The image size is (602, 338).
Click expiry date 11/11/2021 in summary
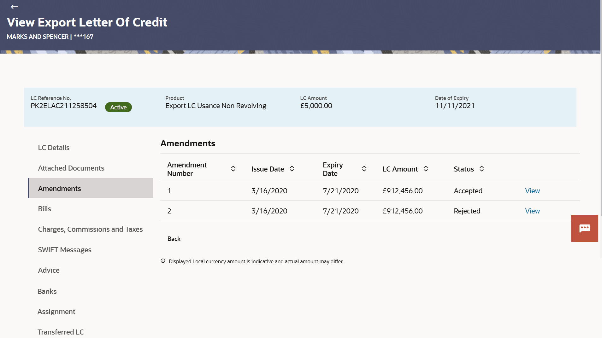pyautogui.click(x=455, y=106)
